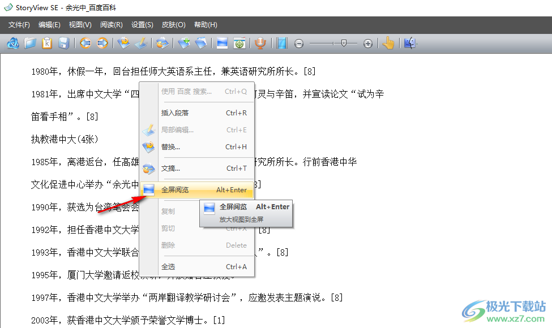Open the 编辑(E) menu

point(49,25)
